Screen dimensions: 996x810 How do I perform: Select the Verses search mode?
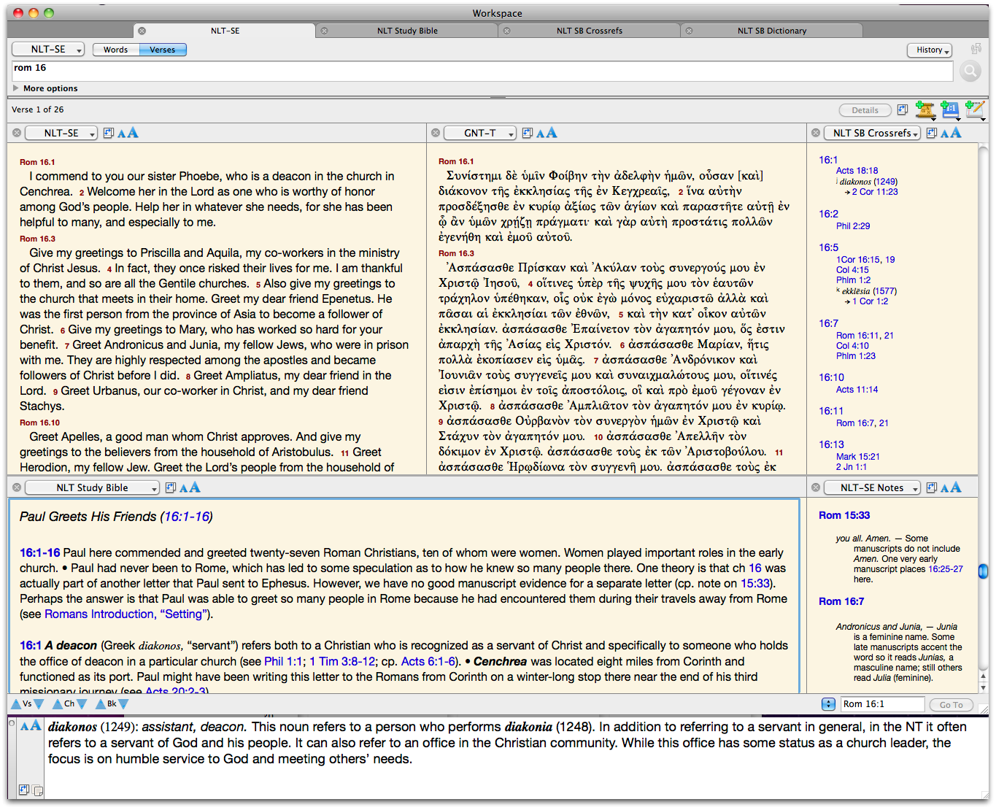(163, 50)
